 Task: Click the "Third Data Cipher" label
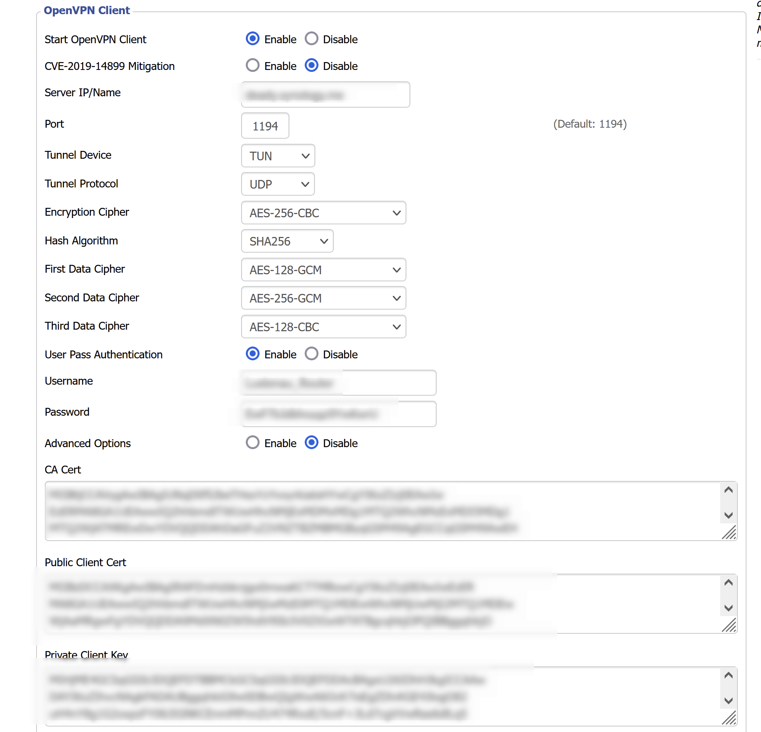(x=87, y=326)
